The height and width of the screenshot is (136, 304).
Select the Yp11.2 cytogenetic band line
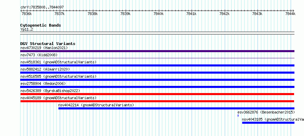(x=157, y=33)
